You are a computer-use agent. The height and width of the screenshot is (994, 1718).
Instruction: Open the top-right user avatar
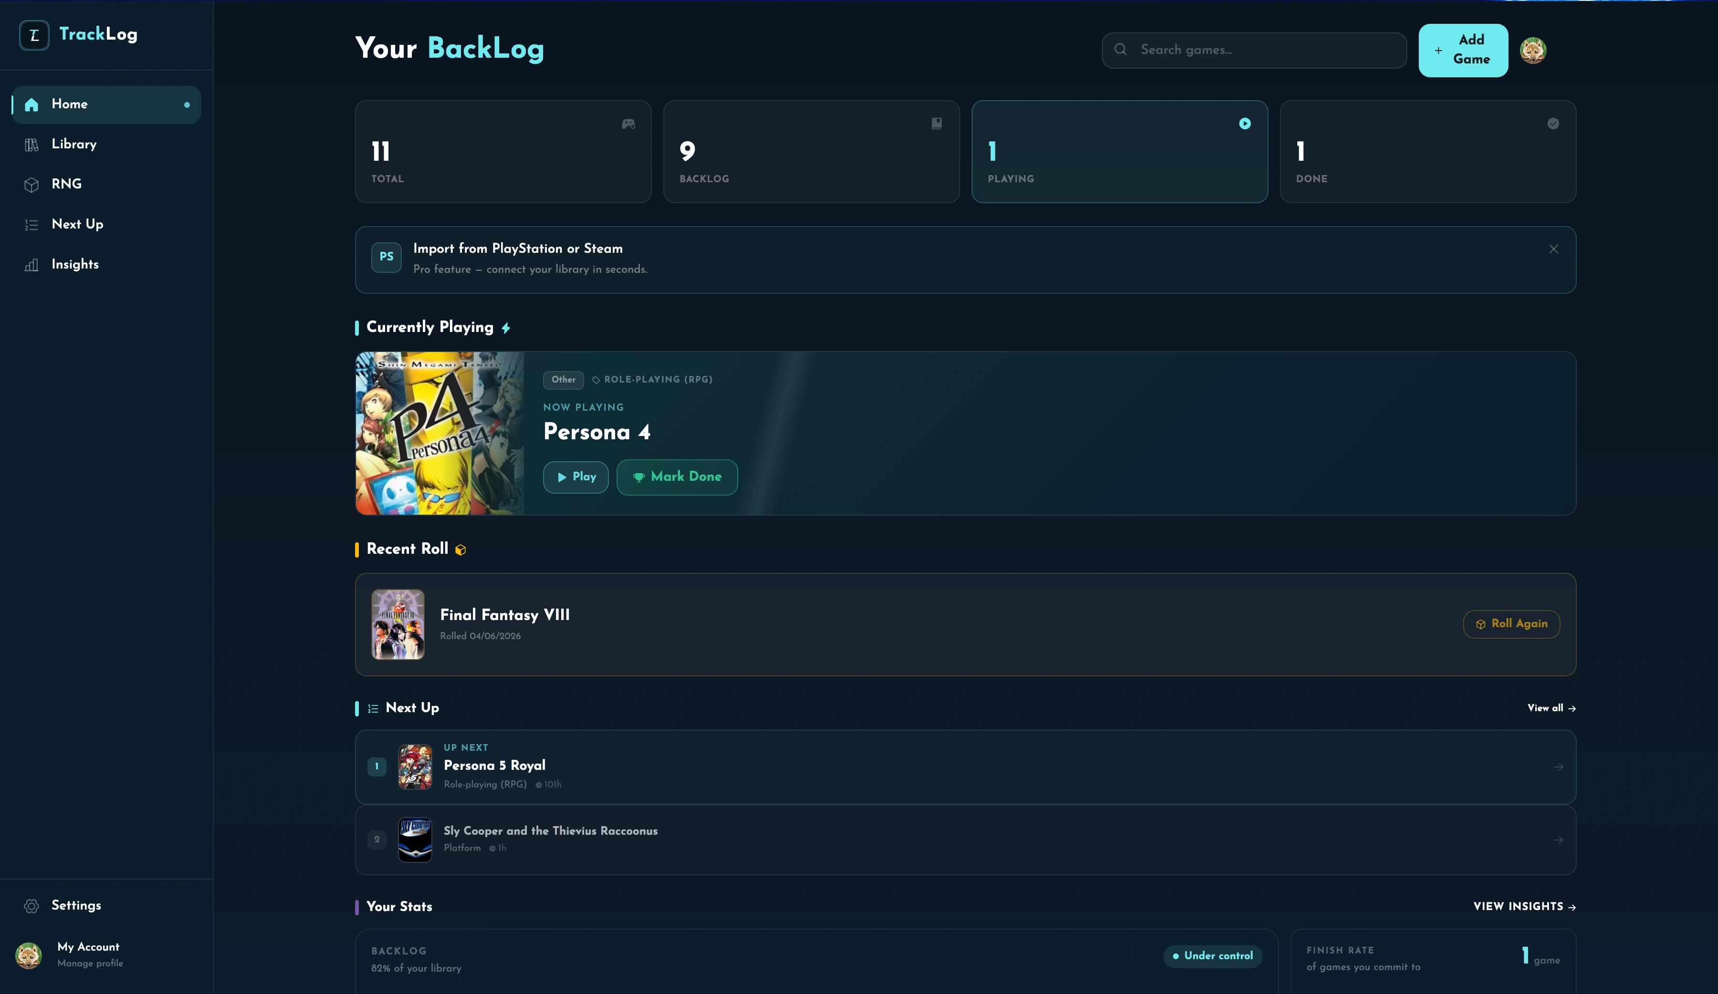[x=1532, y=50]
